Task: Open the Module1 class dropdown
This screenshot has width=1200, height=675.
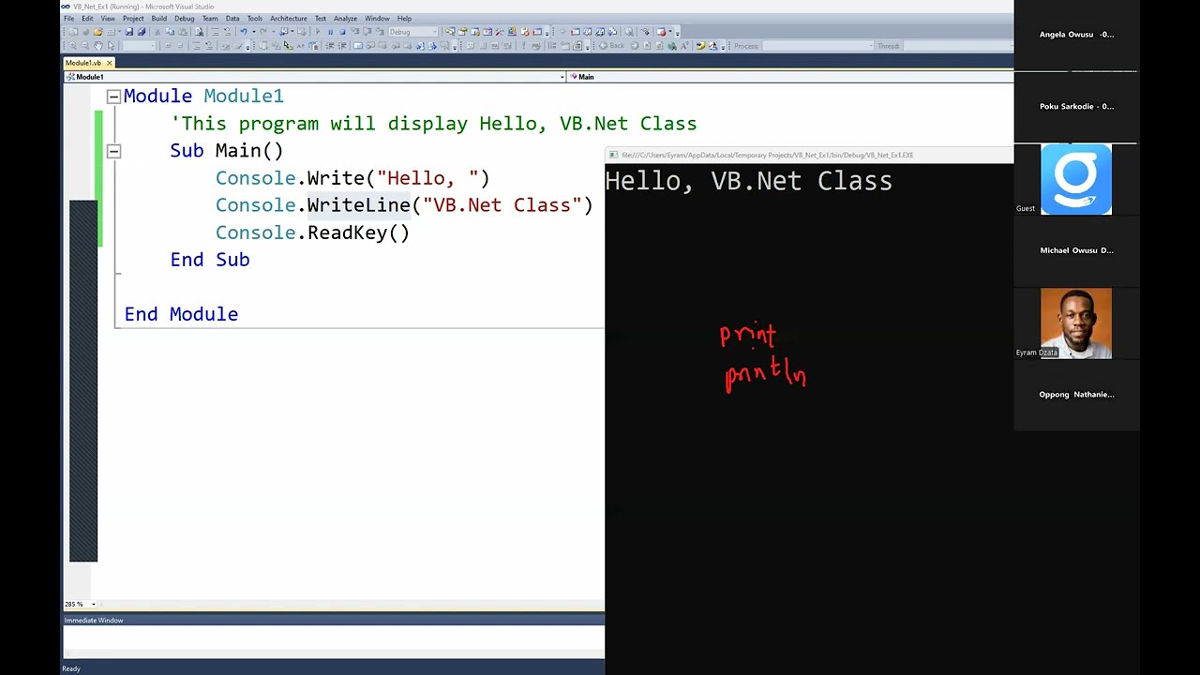Action: pos(315,77)
